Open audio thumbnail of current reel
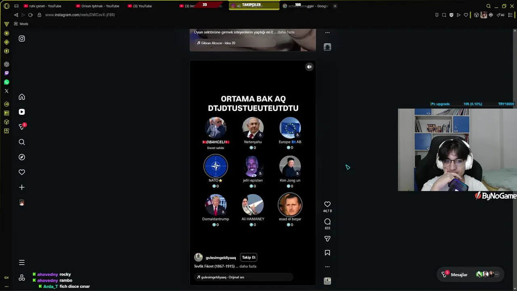Image resolution: width=517 pixels, height=291 pixels. [x=328, y=281]
